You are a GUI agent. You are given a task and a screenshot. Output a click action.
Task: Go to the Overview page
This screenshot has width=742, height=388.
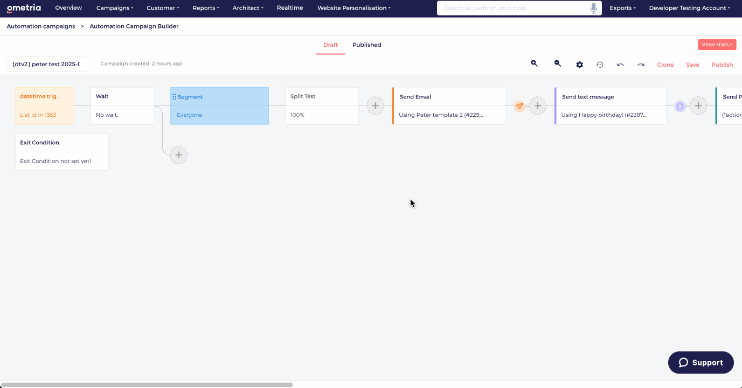pyautogui.click(x=68, y=8)
